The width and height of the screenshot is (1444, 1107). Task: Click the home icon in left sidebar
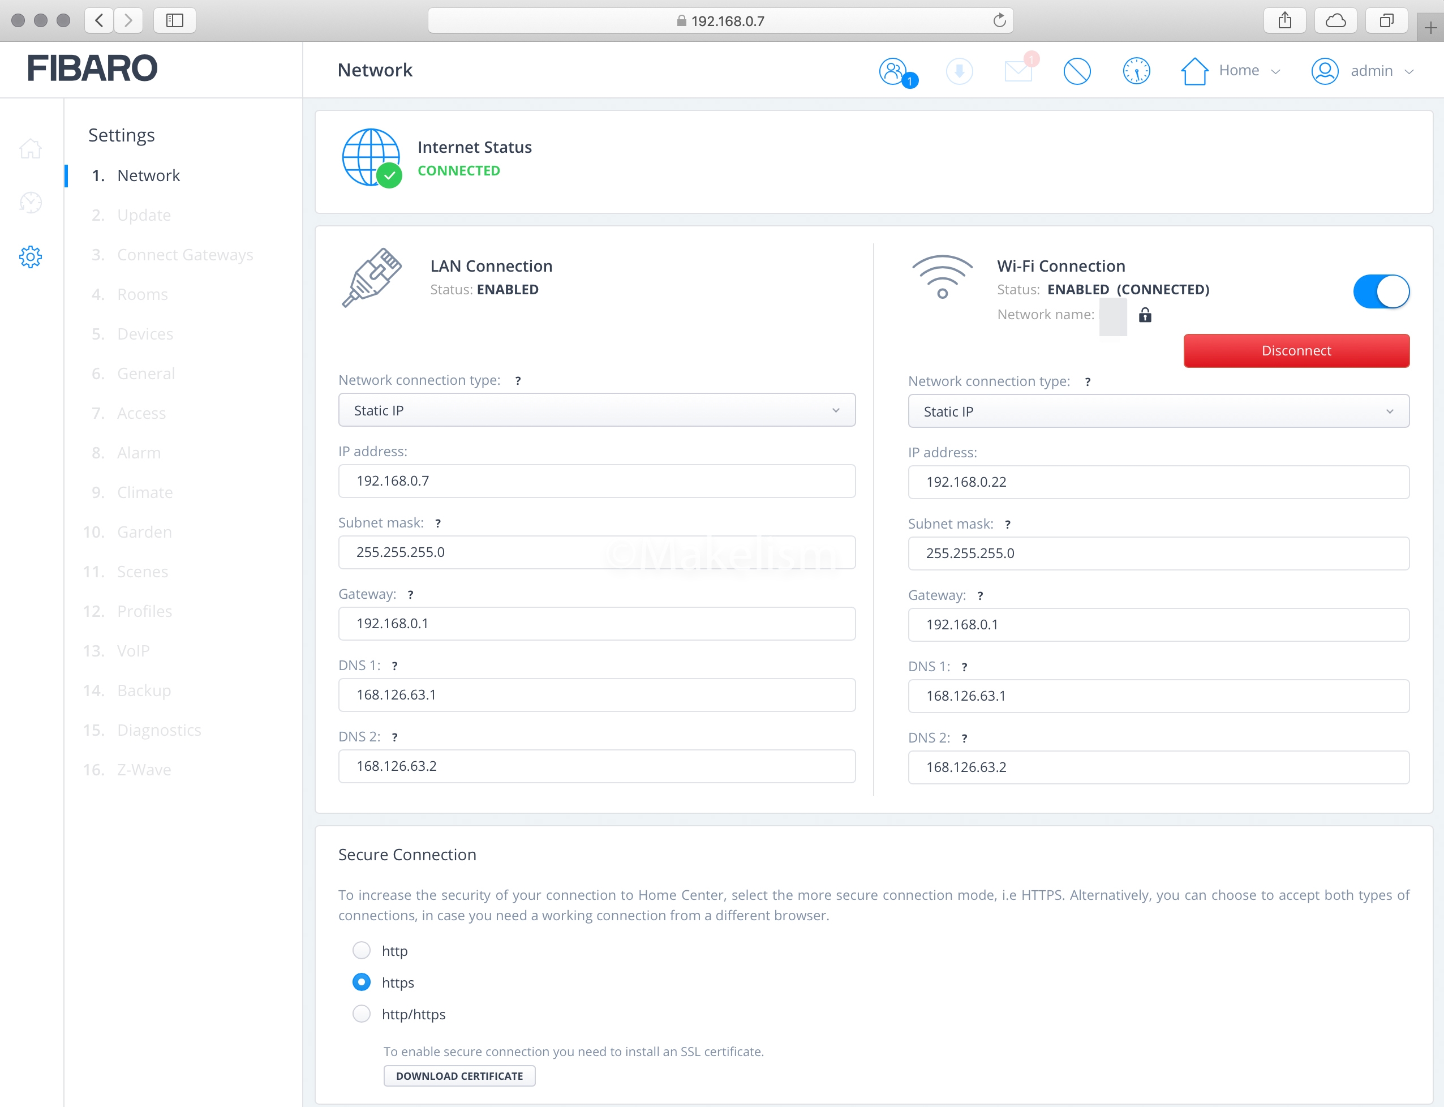(x=31, y=149)
